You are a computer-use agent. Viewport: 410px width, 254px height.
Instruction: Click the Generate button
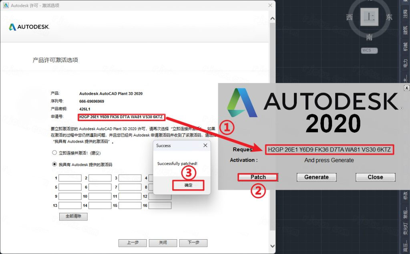(316, 177)
